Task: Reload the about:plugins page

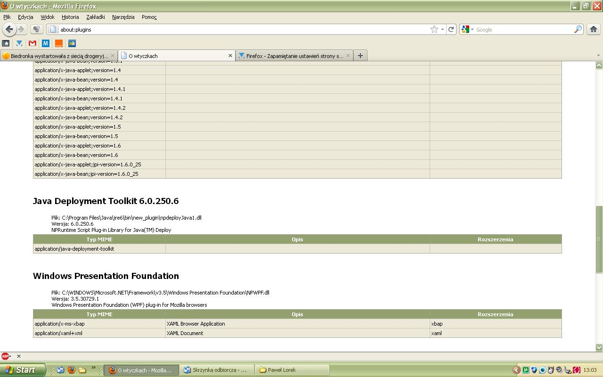Action: [451, 29]
